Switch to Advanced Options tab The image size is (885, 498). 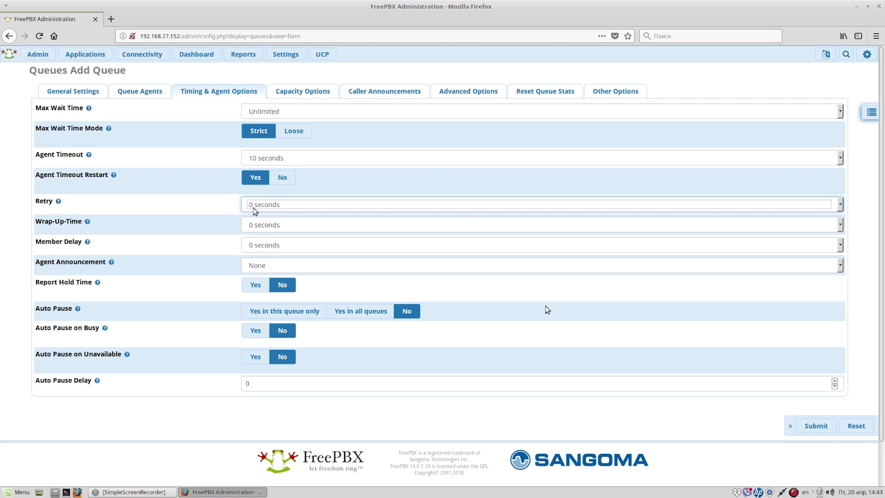(x=468, y=91)
